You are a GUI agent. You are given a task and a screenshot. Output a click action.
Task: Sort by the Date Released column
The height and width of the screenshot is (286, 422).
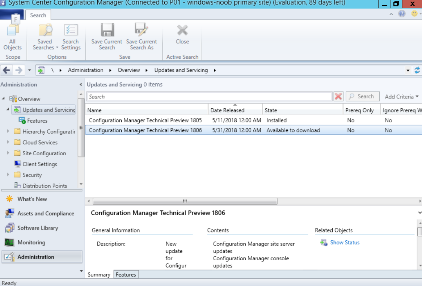[235, 110]
